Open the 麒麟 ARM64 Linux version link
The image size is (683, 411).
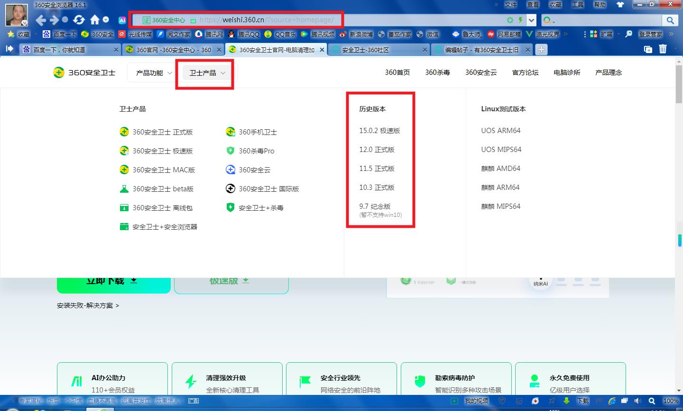[x=500, y=188]
